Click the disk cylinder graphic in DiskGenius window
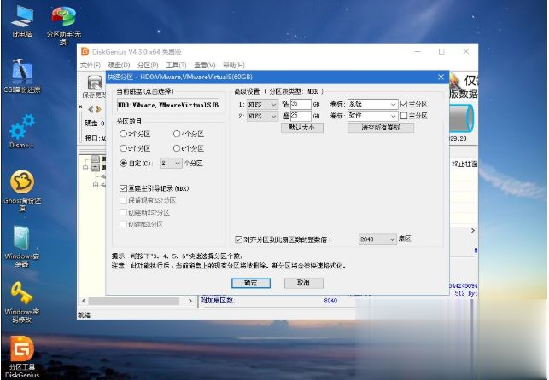The image size is (549, 380). coord(461,118)
